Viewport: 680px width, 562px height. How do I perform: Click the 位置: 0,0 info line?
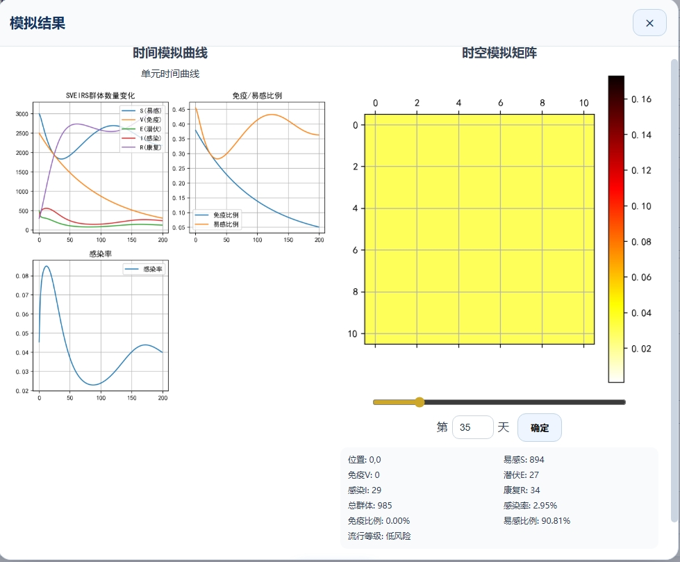(365, 460)
